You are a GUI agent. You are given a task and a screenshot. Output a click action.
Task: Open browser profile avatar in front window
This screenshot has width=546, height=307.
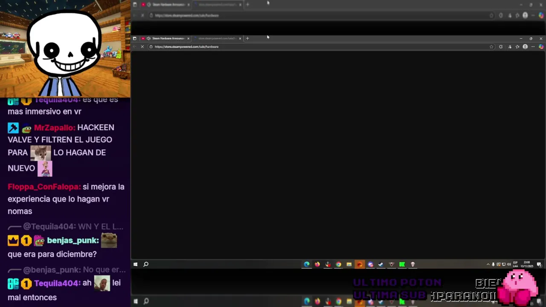pyautogui.click(x=525, y=46)
